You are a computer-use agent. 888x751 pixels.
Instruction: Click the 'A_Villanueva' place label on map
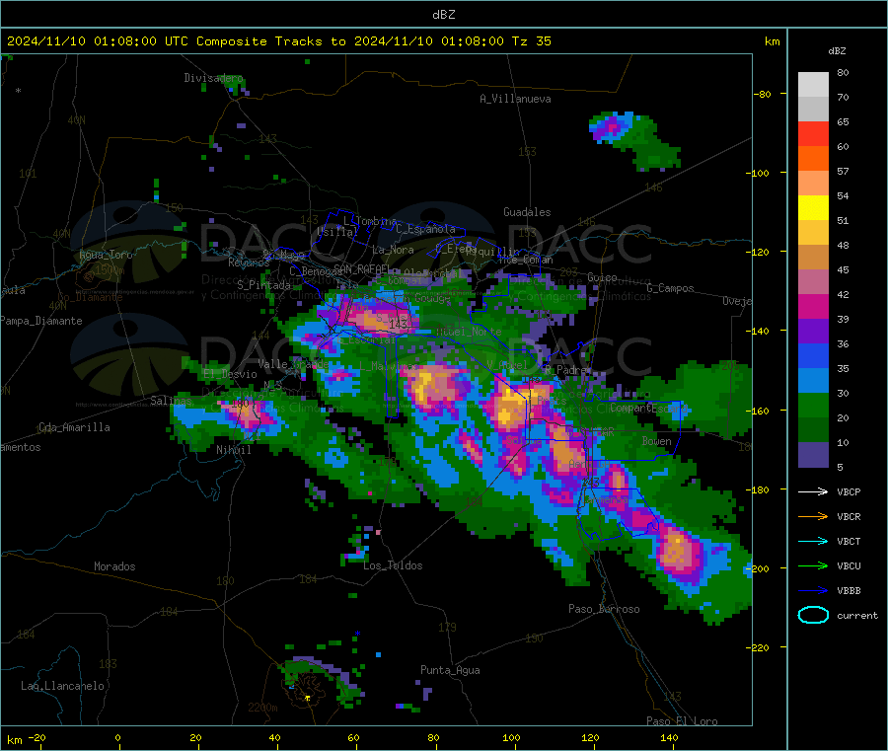[515, 99]
